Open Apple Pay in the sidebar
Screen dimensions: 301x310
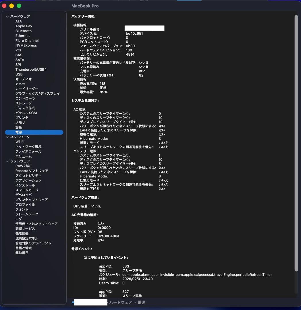pyautogui.click(x=24, y=26)
